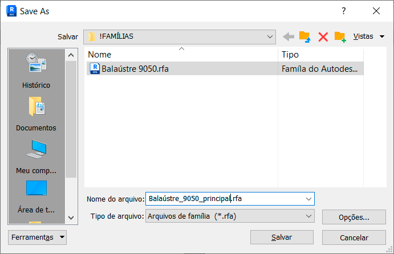Sort the list by Tipo column
The image size is (394, 254).
(320, 55)
